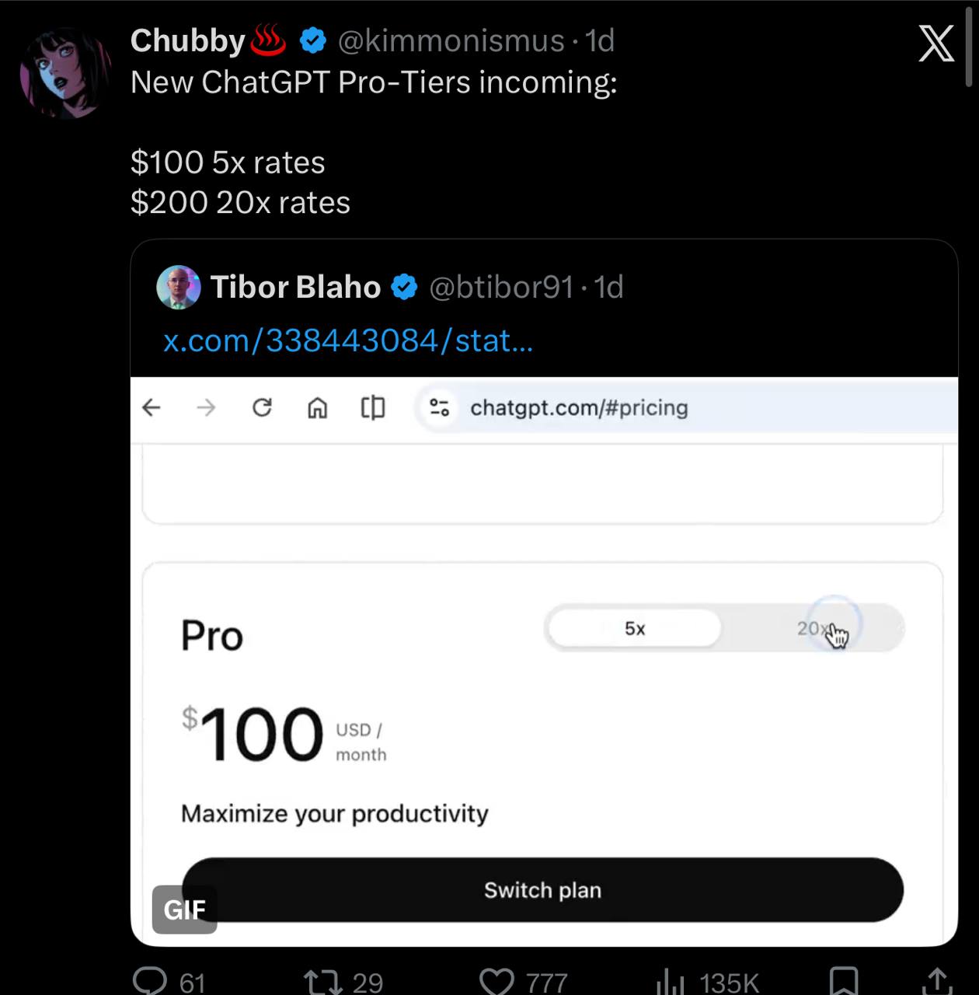The image size is (979, 995).
Task: Click the browser home icon
Action: point(317,407)
